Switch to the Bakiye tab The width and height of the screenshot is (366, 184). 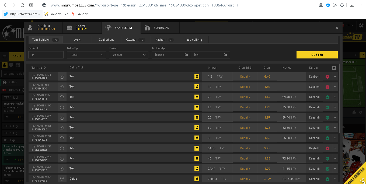[82, 28]
